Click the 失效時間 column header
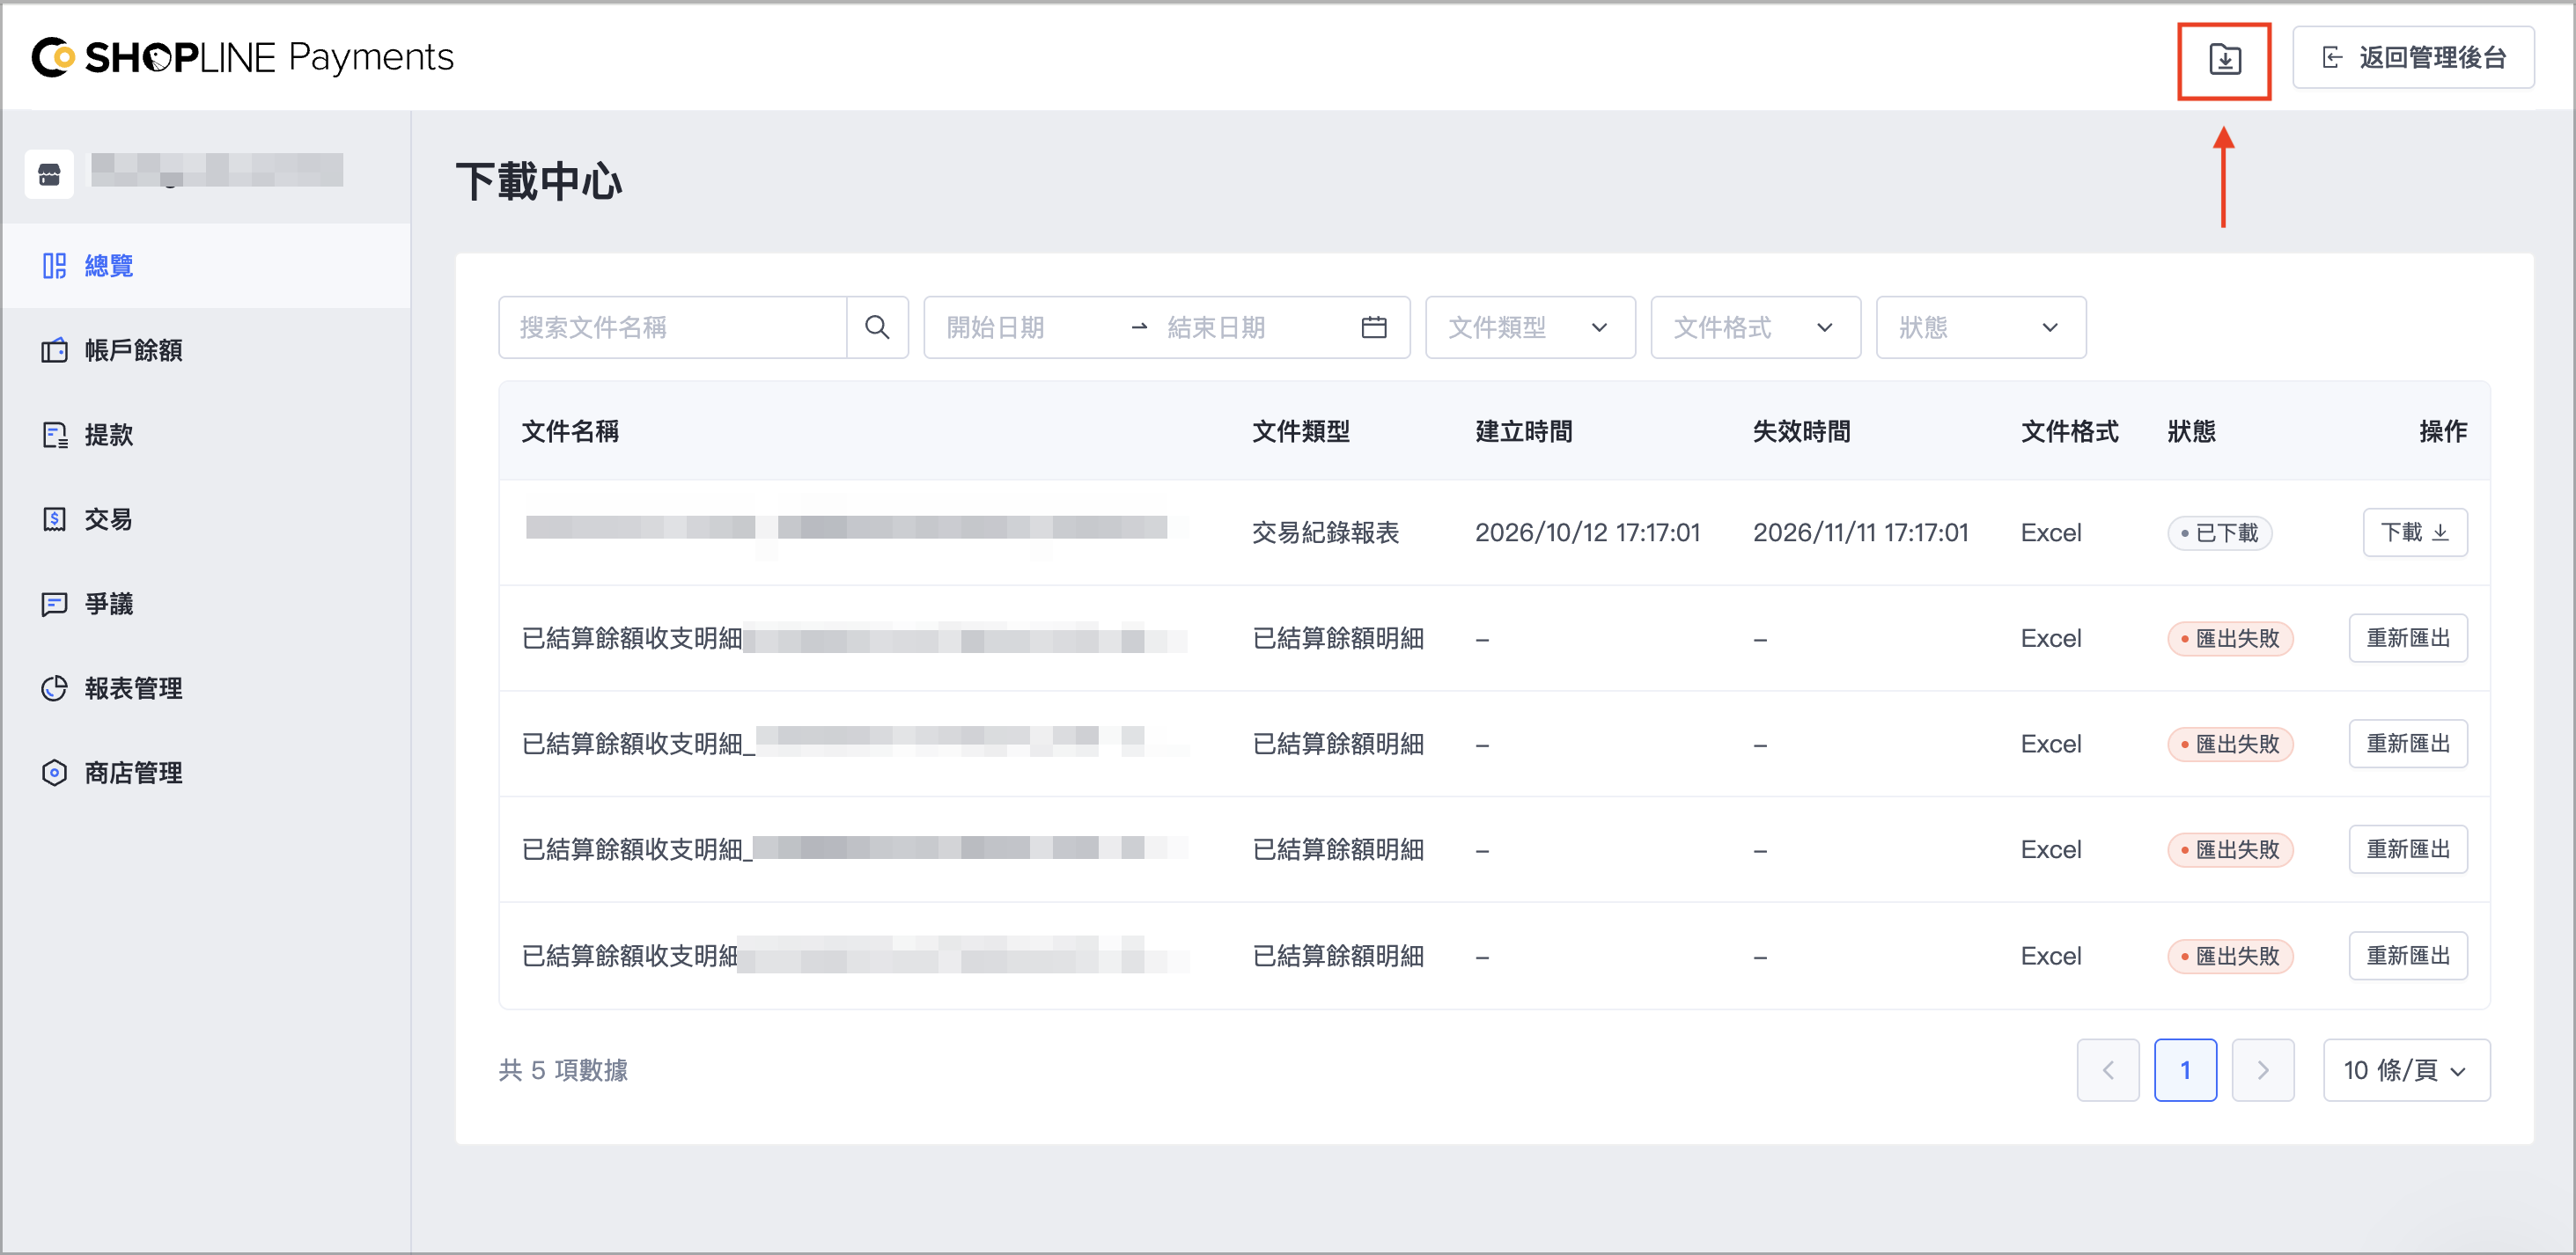 (1801, 431)
